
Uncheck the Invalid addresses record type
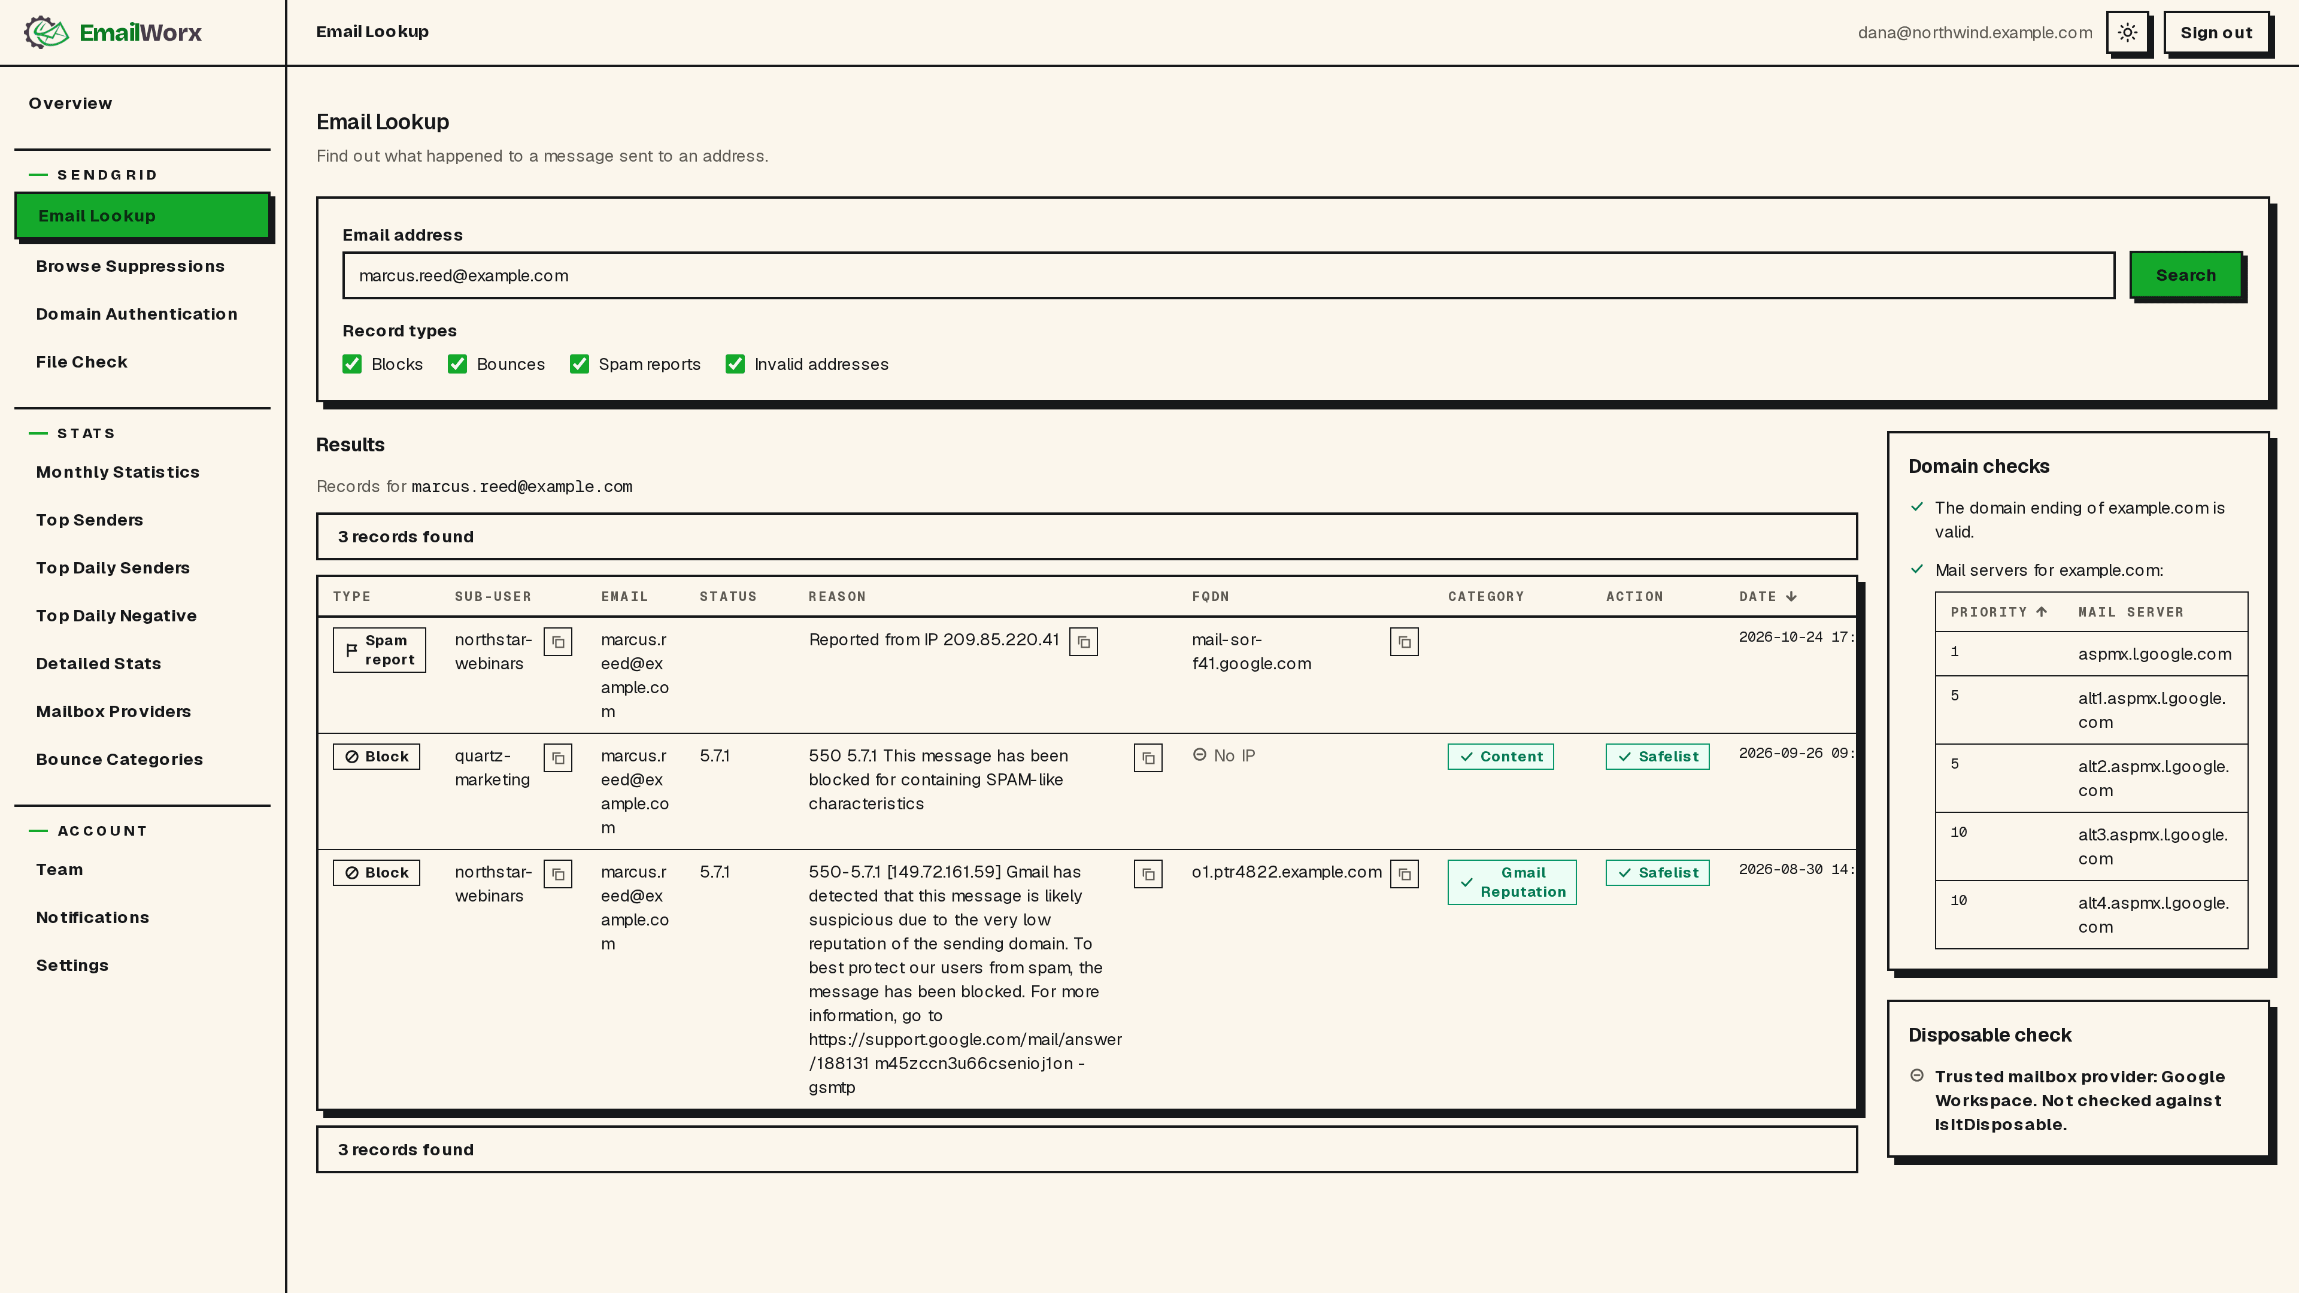pos(735,364)
